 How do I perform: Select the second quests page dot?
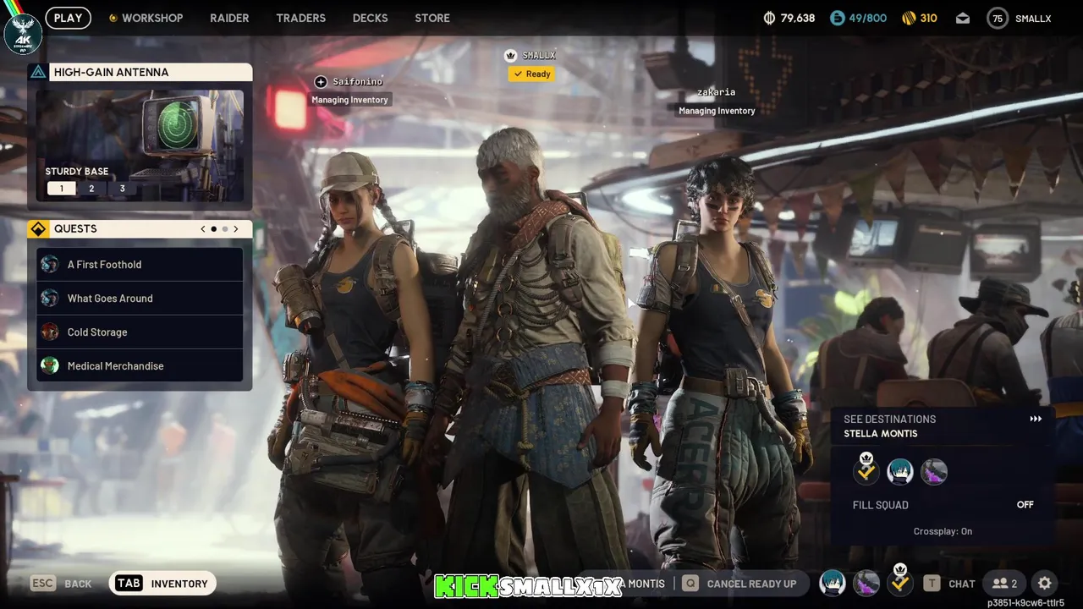pyautogui.click(x=225, y=228)
